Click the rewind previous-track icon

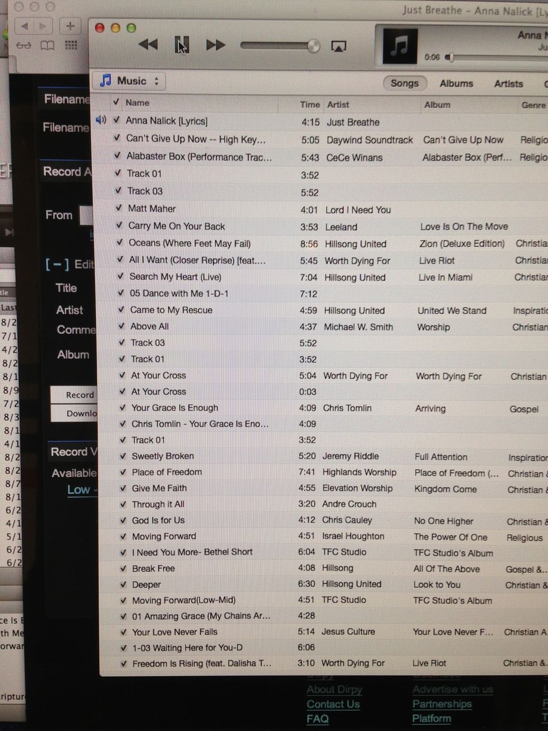(148, 44)
